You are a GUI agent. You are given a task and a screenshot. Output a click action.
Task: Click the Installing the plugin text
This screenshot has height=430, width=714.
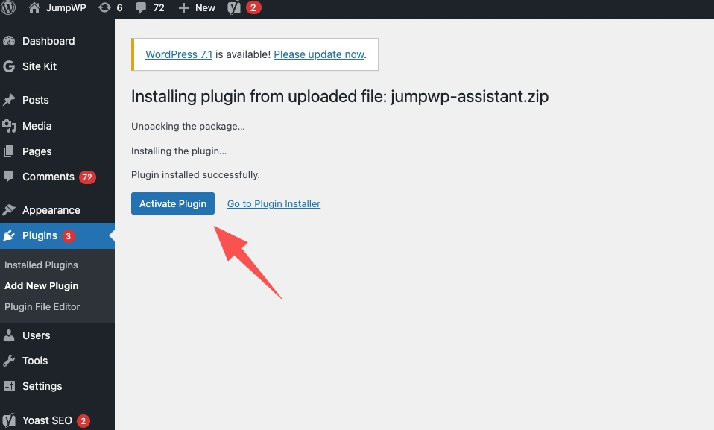[x=179, y=151]
